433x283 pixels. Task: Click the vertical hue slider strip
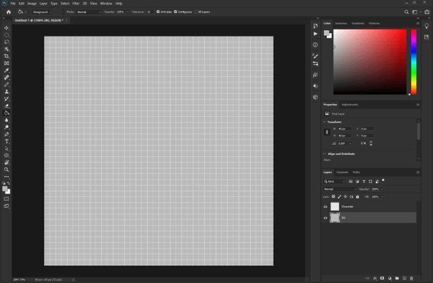pos(413,62)
